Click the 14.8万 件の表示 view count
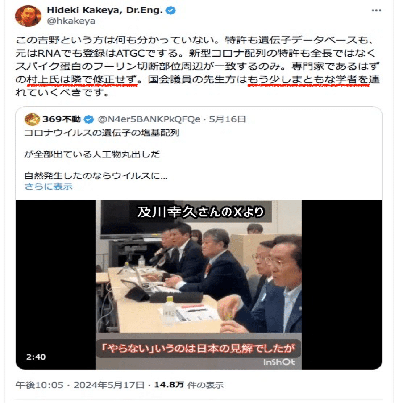The height and width of the screenshot is (403, 403). pos(189,385)
